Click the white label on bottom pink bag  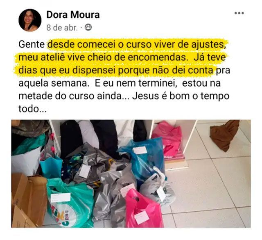pos(142,217)
